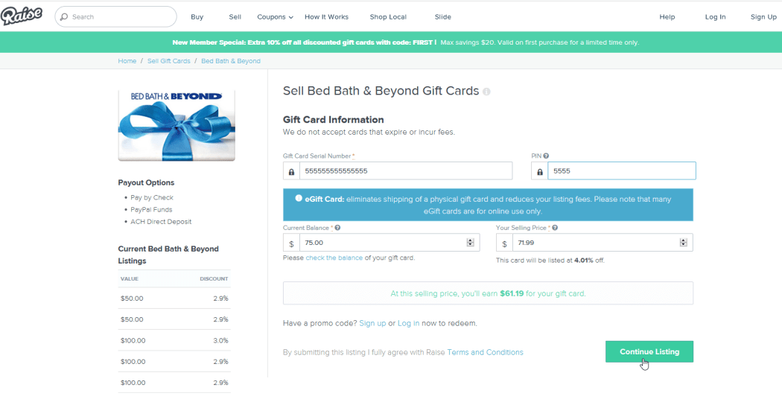
Task: Open the Terms and Conditions link
Action: point(486,352)
